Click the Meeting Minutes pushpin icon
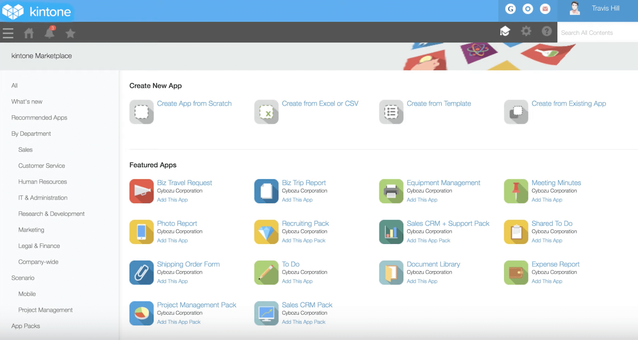This screenshot has width=638, height=340. pos(516,191)
